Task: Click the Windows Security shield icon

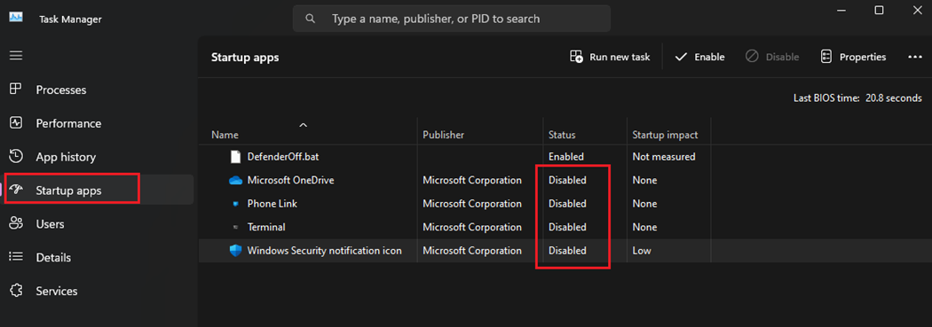Action: tap(236, 251)
